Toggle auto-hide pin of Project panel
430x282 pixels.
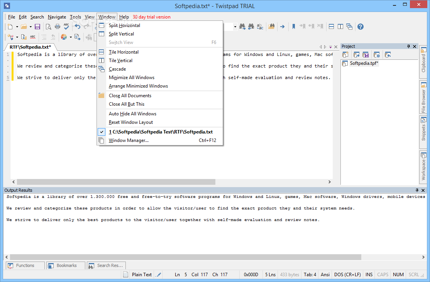(409, 46)
